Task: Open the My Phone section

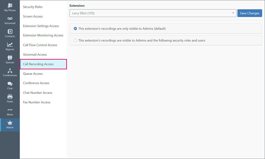Action: (10, 7)
